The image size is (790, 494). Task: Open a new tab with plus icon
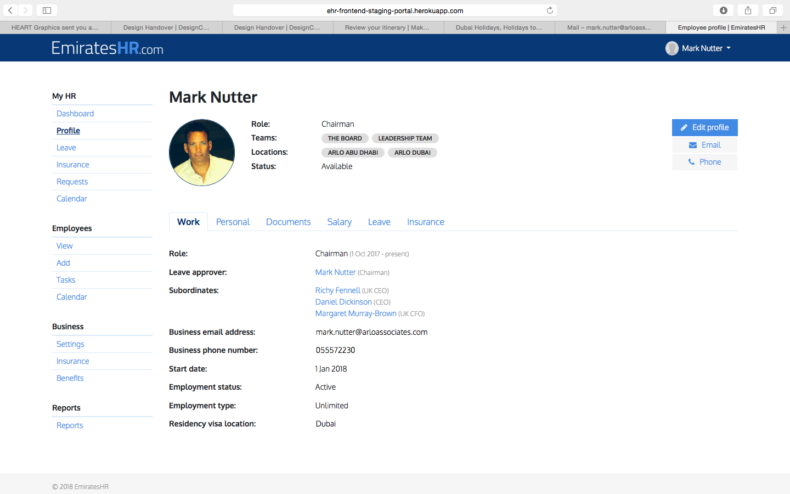pyautogui.click(x=783, y=27)
